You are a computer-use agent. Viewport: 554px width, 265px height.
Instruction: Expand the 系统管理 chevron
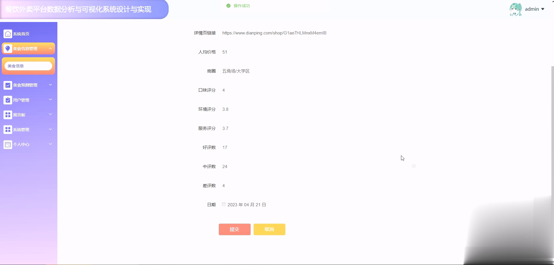point(50,129)
